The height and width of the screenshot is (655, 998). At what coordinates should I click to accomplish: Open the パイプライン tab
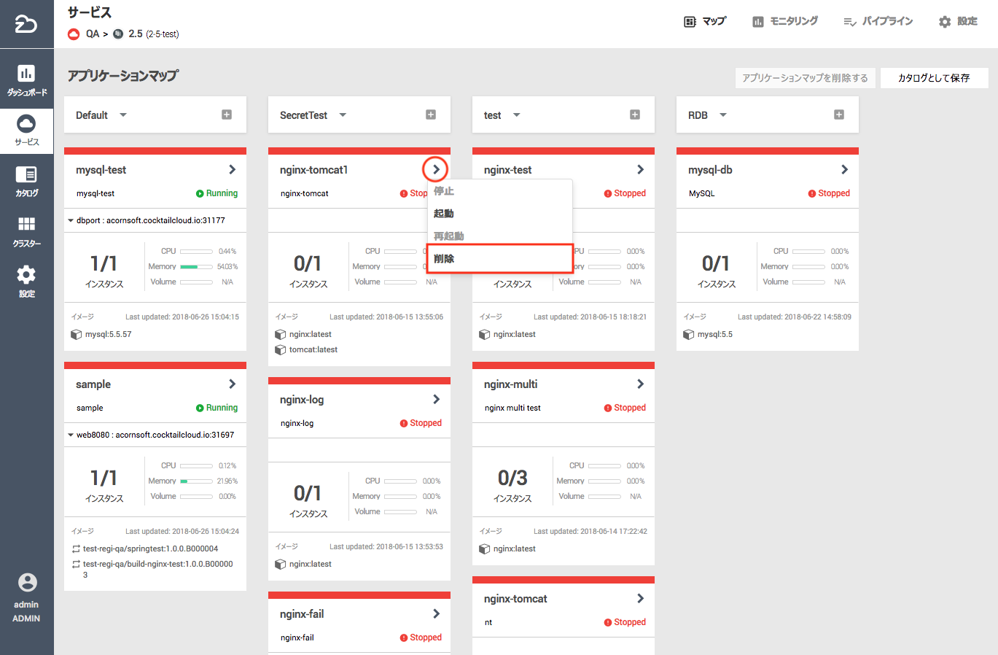point(878,21)
